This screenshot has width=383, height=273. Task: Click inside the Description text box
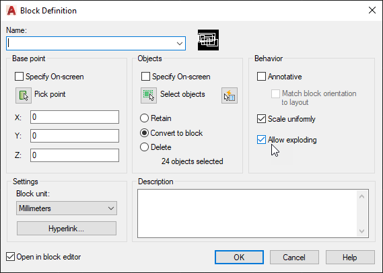[248, 213]
